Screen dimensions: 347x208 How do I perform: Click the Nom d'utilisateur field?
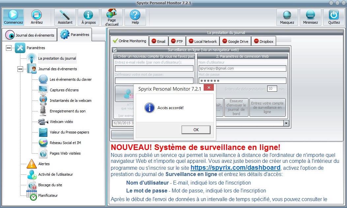(x=242, y=68)
